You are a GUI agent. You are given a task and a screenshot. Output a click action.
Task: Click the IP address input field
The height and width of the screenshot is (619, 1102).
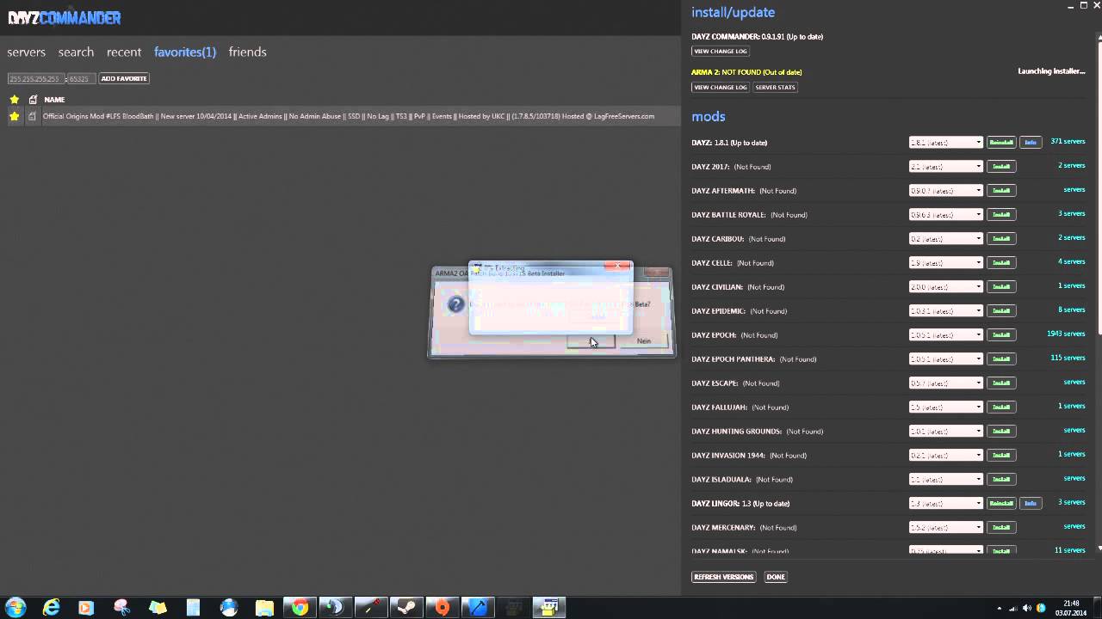(35, 78)
